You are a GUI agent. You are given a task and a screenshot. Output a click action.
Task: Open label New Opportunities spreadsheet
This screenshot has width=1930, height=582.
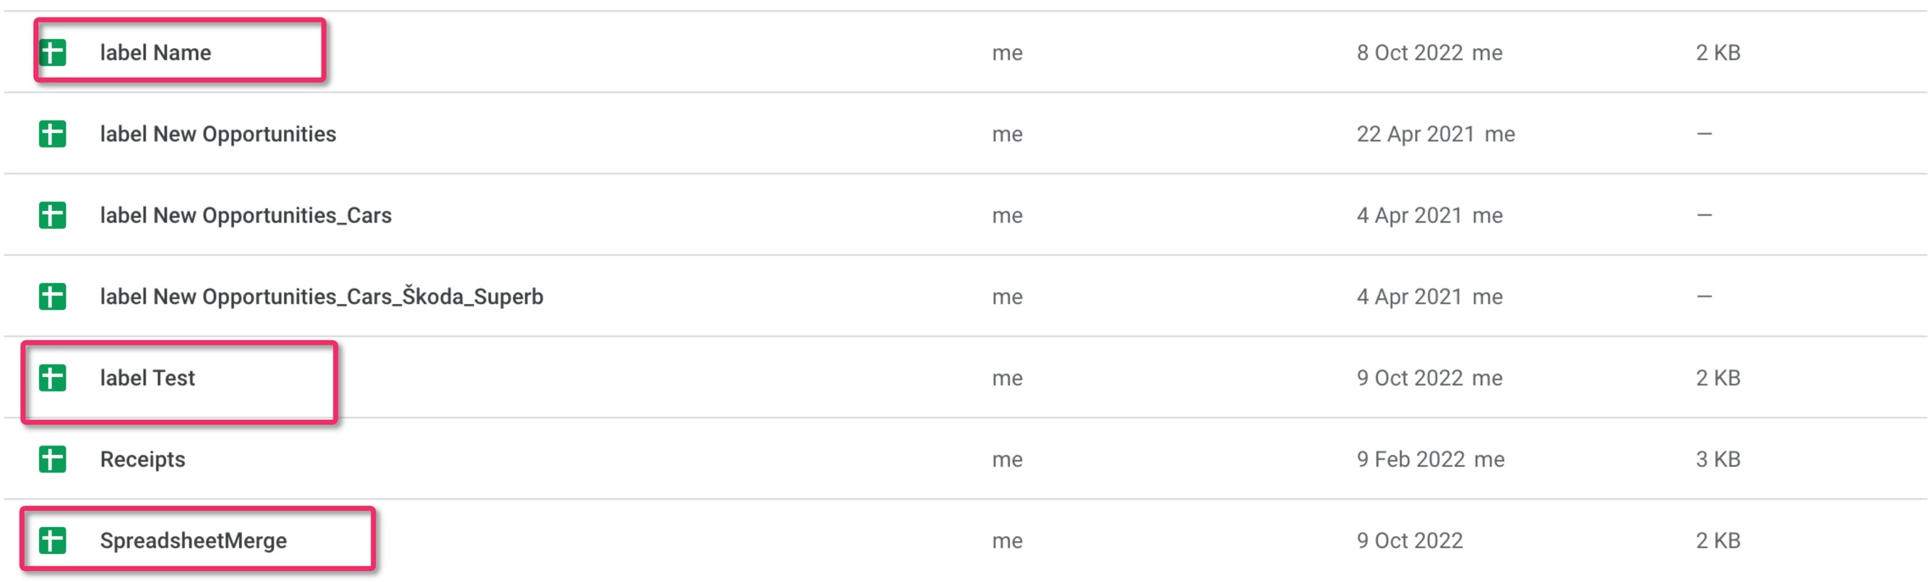coord(218,135)
